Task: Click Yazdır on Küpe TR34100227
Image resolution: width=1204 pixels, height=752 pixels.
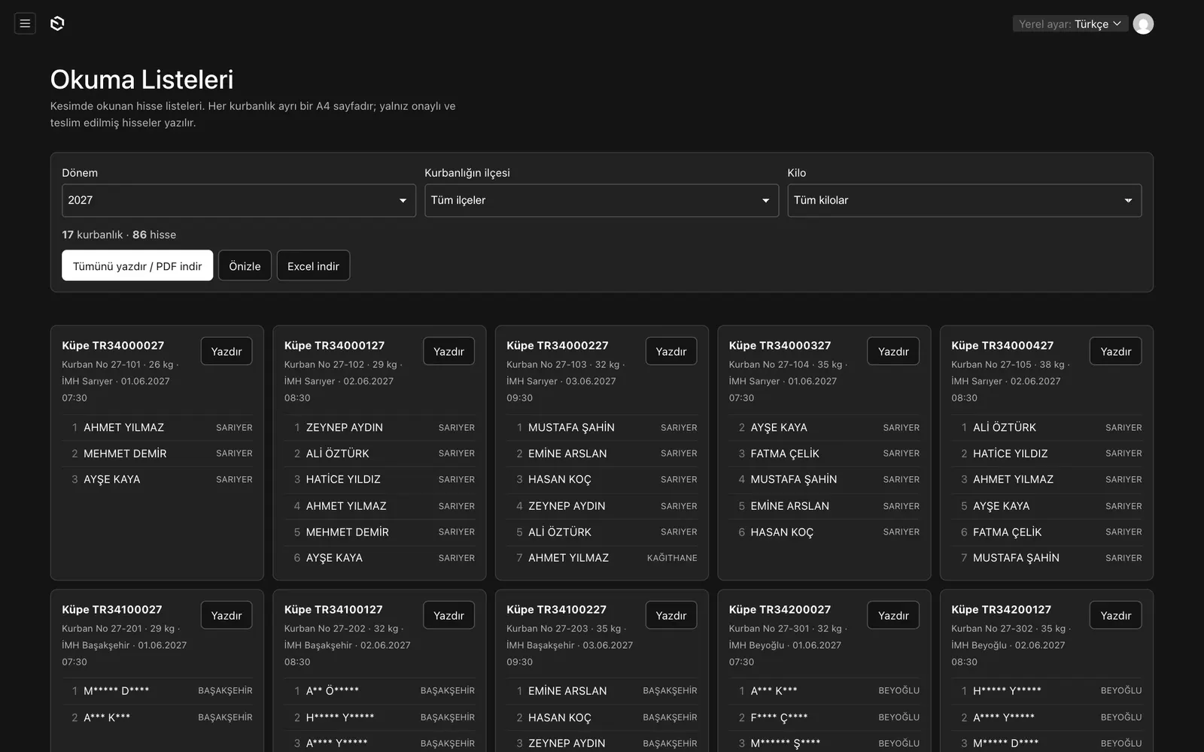Action: point(671,615)
